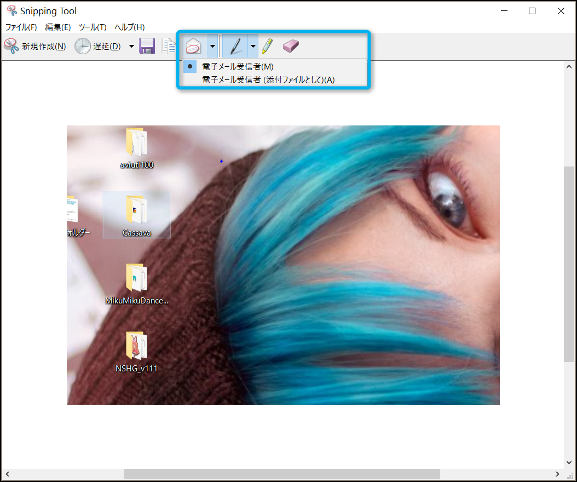577x482 pixels.
Task: Select the pink Eraser tool
Action: click(x=291, y=47)
